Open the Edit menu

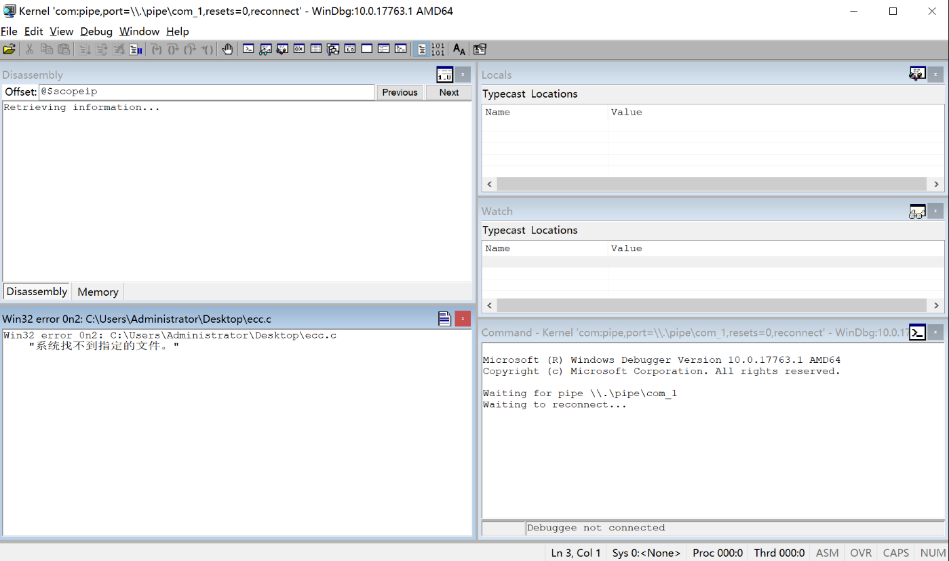pyautogui.click(x=33, y=31)
